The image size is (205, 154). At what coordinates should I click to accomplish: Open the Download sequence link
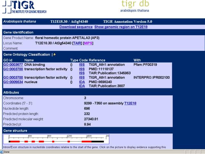pyautogui.click(x=76, y=27)
